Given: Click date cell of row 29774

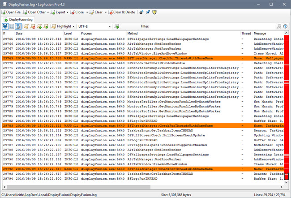Looking at the screenshot, I should (39, 82).
